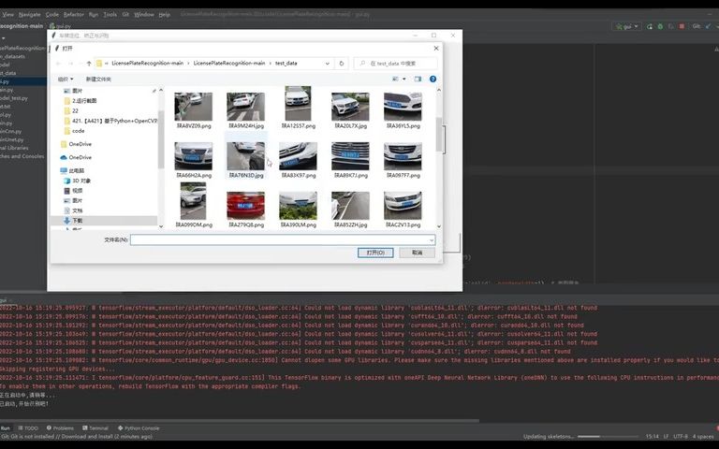This screenshot has height=449, width=719.
Task: Open the view options dropdown arrow
Action: tap(404, 80)
